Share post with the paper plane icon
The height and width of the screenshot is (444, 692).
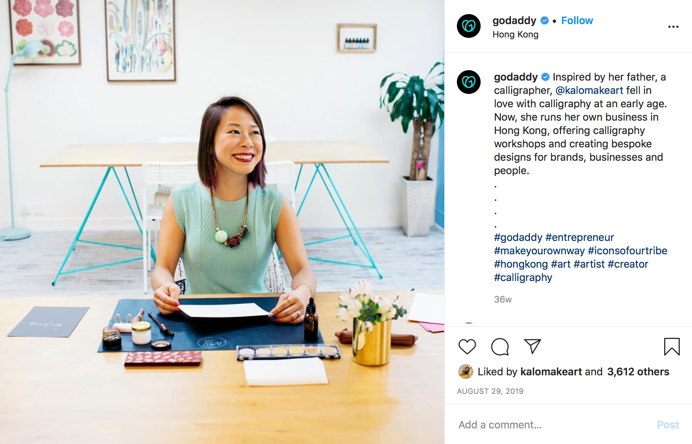pos(533,346)
